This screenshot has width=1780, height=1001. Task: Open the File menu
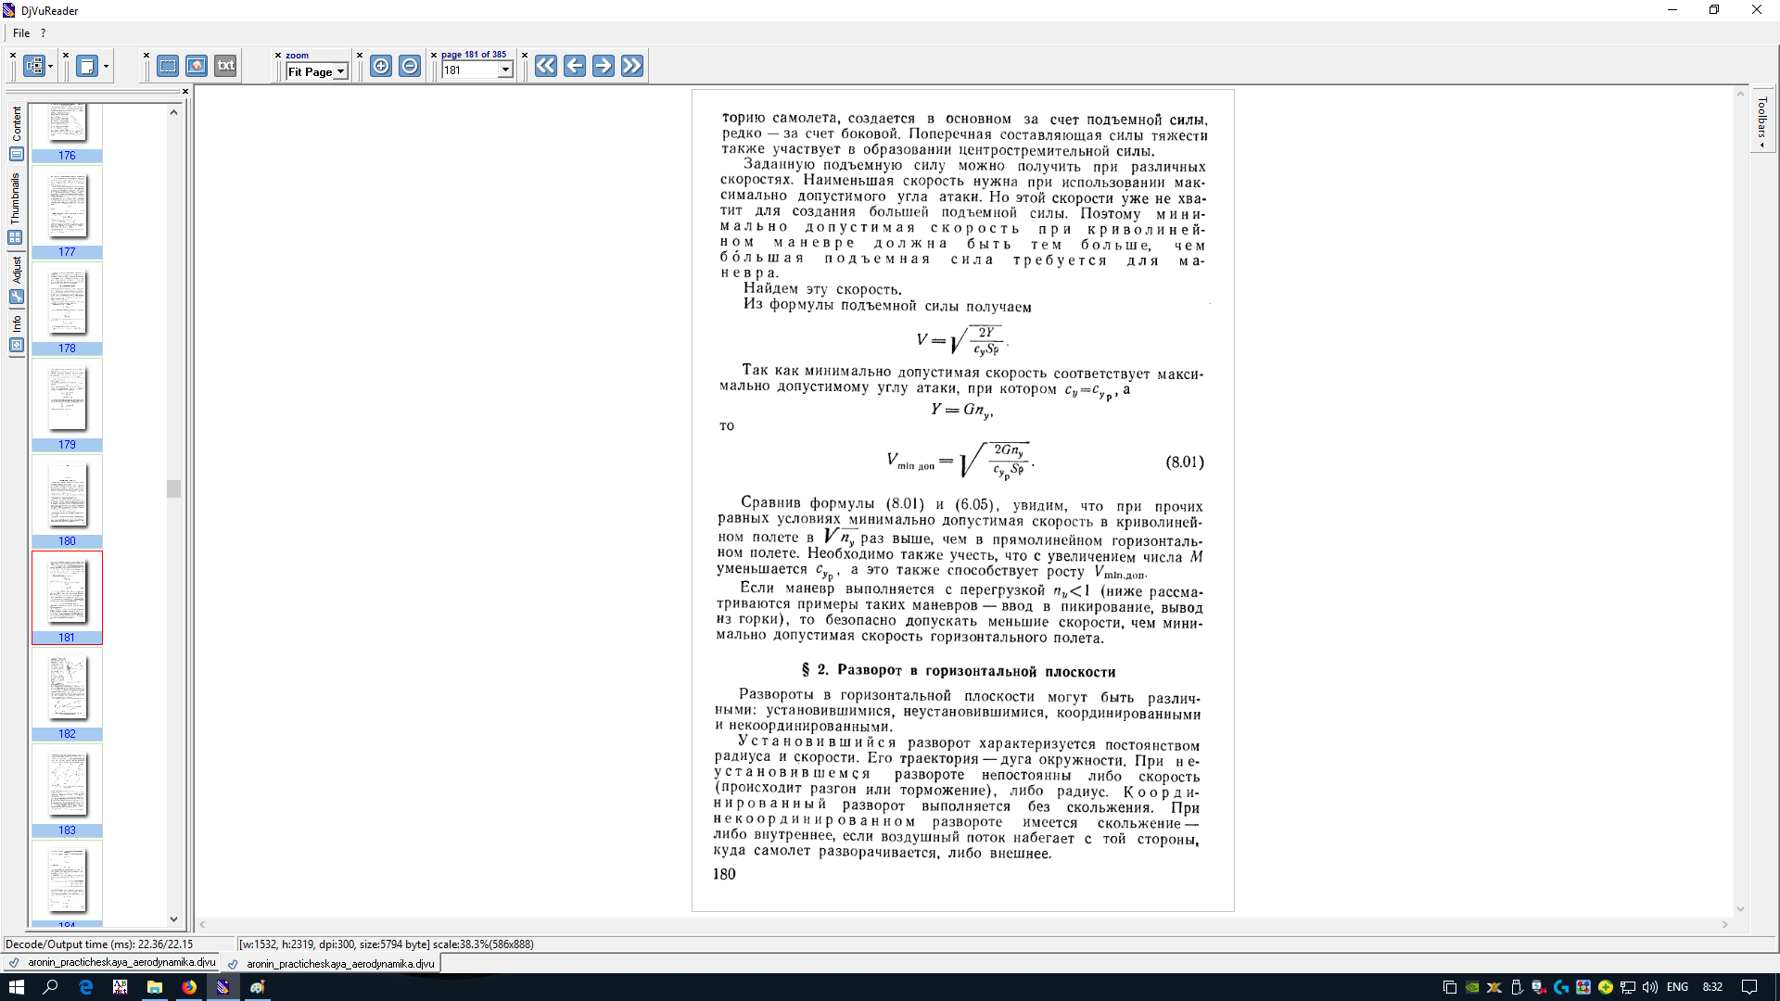coord(21,32)
